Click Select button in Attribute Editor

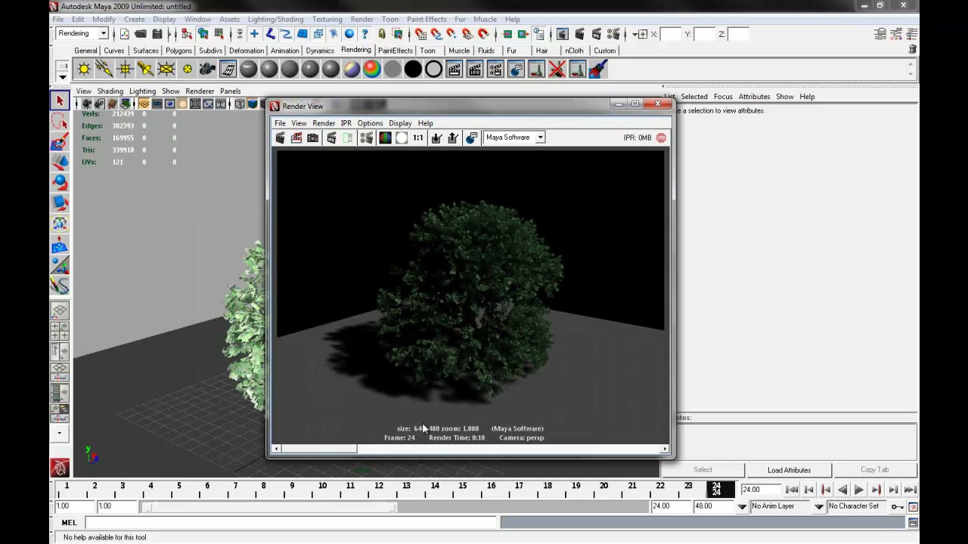703,470
